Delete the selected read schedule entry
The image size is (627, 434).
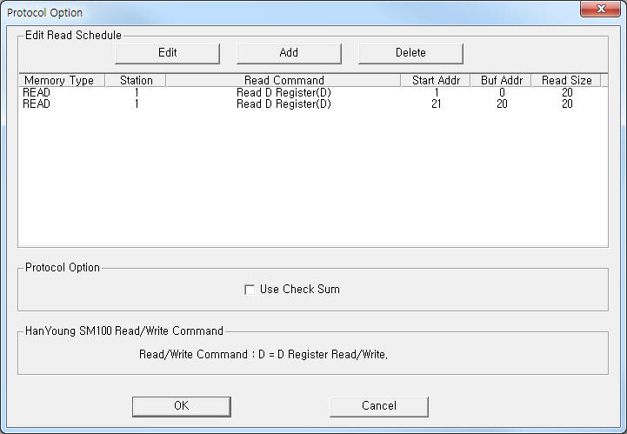pos(410,53)
